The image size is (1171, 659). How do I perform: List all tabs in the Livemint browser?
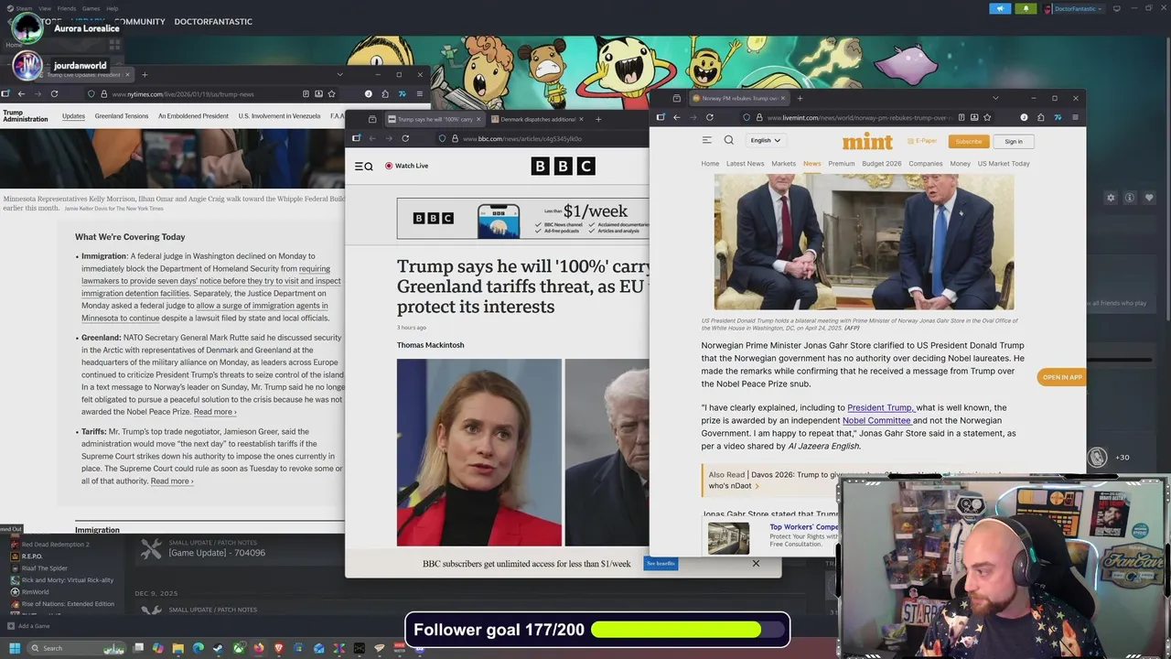[x=995, y=98]
